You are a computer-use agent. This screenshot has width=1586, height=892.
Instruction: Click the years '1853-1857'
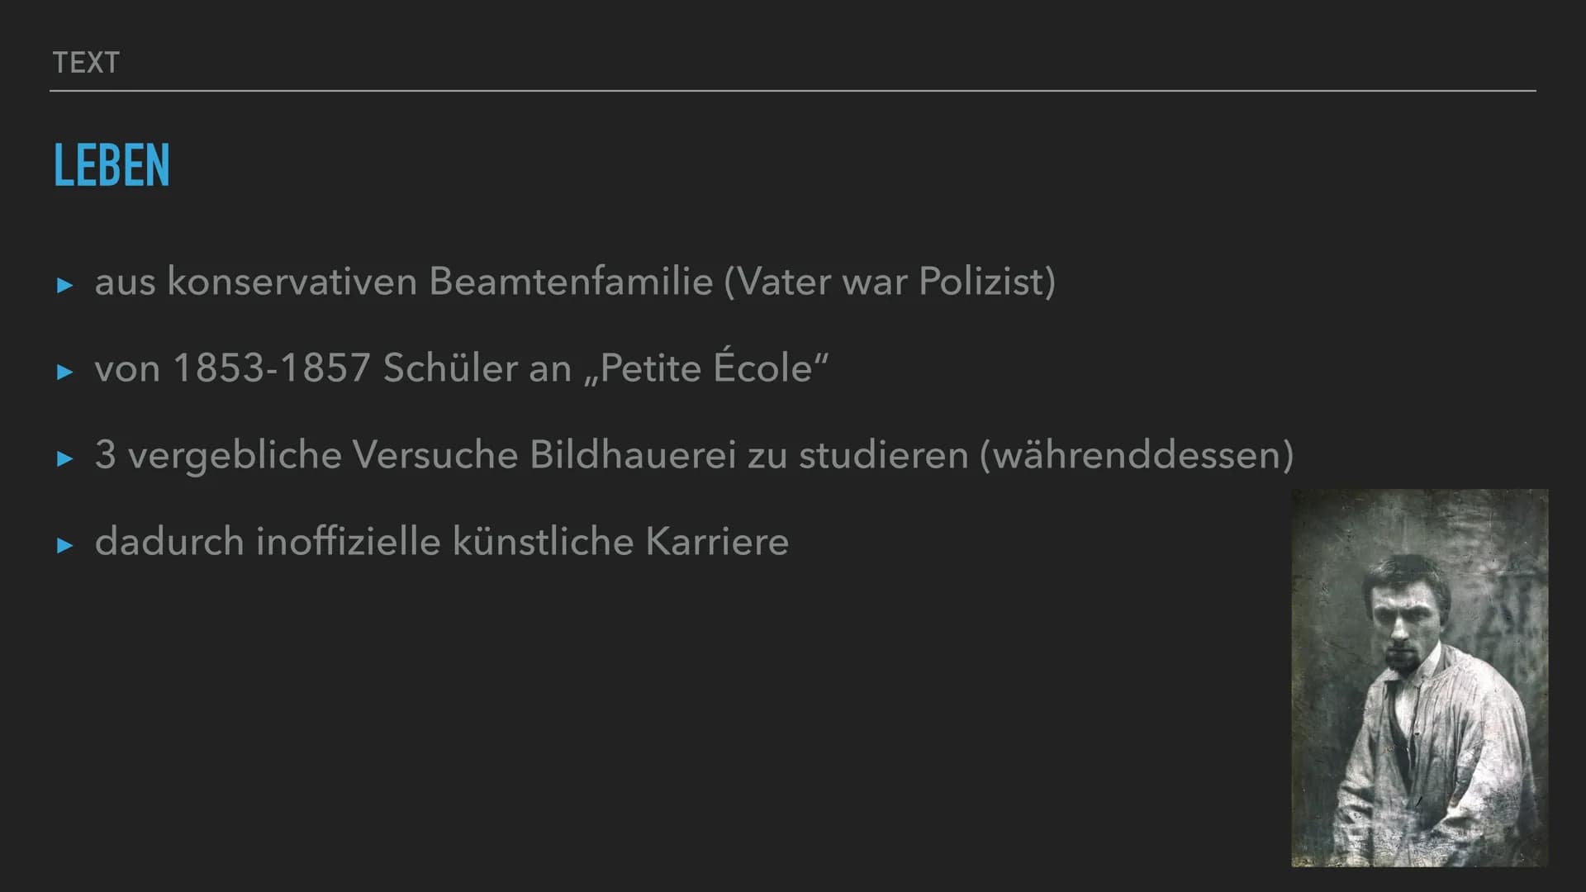(272, 368)
